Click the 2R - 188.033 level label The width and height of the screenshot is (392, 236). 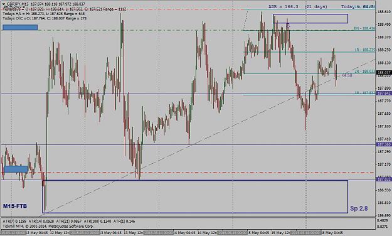365,72
